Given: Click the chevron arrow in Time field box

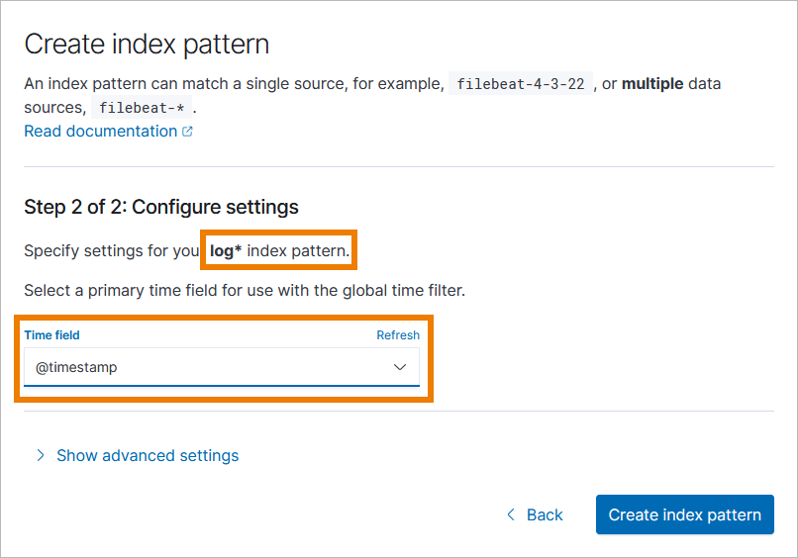Looking at the screenshot, I should tap(400, 367).
